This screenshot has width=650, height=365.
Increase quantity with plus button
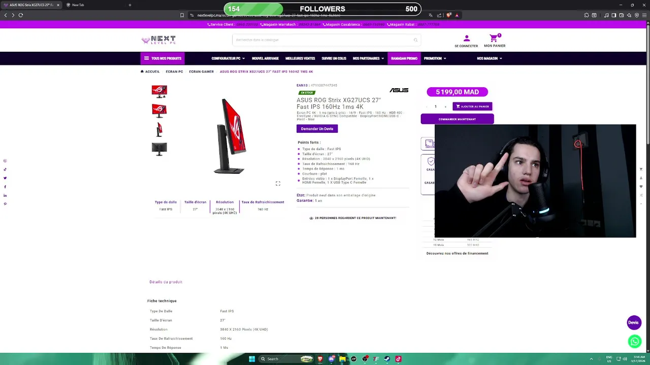445,106
